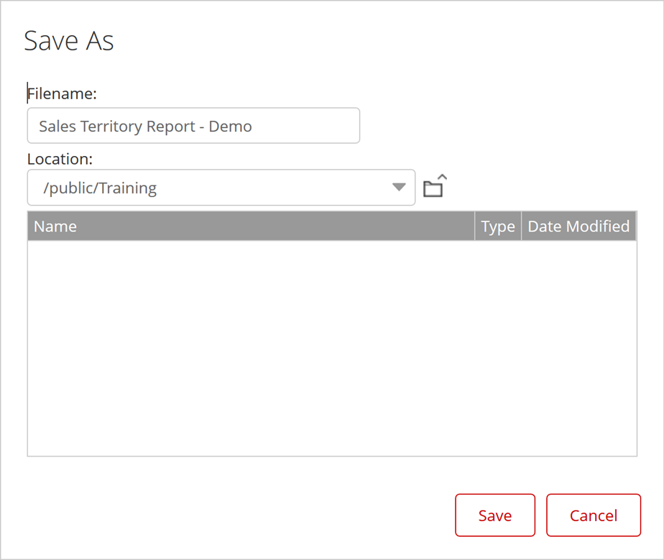Go up one folder level icon

(434, 188)
